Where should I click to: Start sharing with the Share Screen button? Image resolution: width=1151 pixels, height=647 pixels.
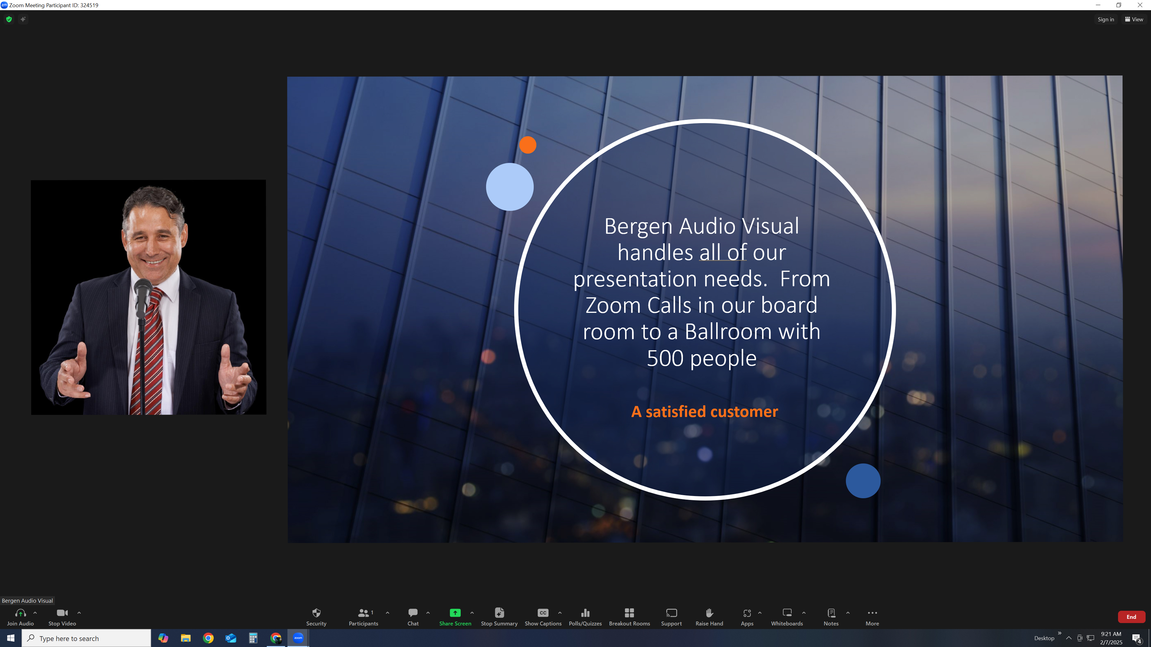click(x=455, y=617)
